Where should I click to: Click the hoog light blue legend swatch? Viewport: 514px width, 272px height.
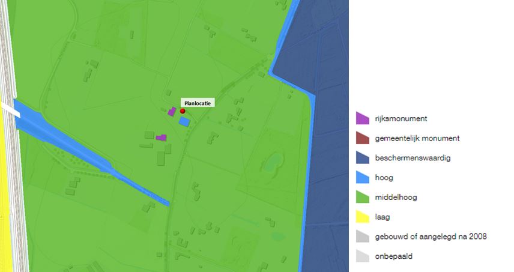[x=363, y=177]
